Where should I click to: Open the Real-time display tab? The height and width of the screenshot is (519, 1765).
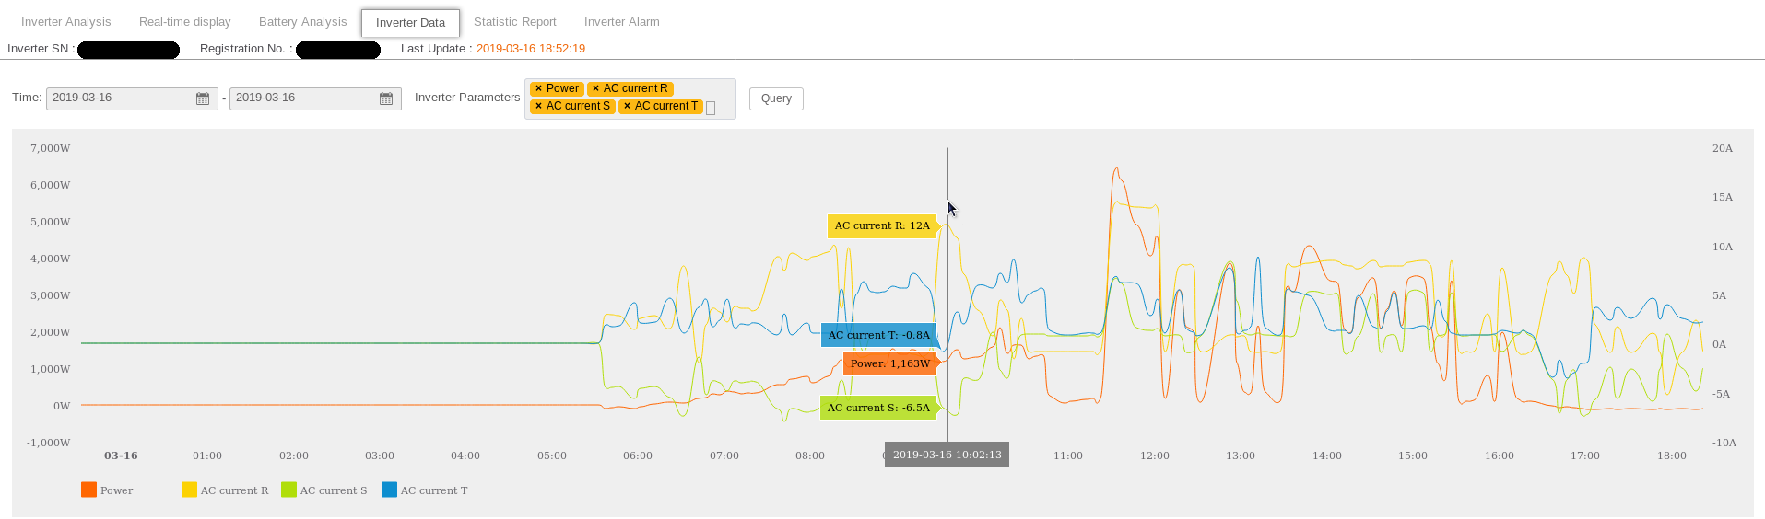[x=184, y=22]
